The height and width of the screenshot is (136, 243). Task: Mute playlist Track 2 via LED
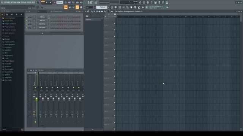(115, 30)
